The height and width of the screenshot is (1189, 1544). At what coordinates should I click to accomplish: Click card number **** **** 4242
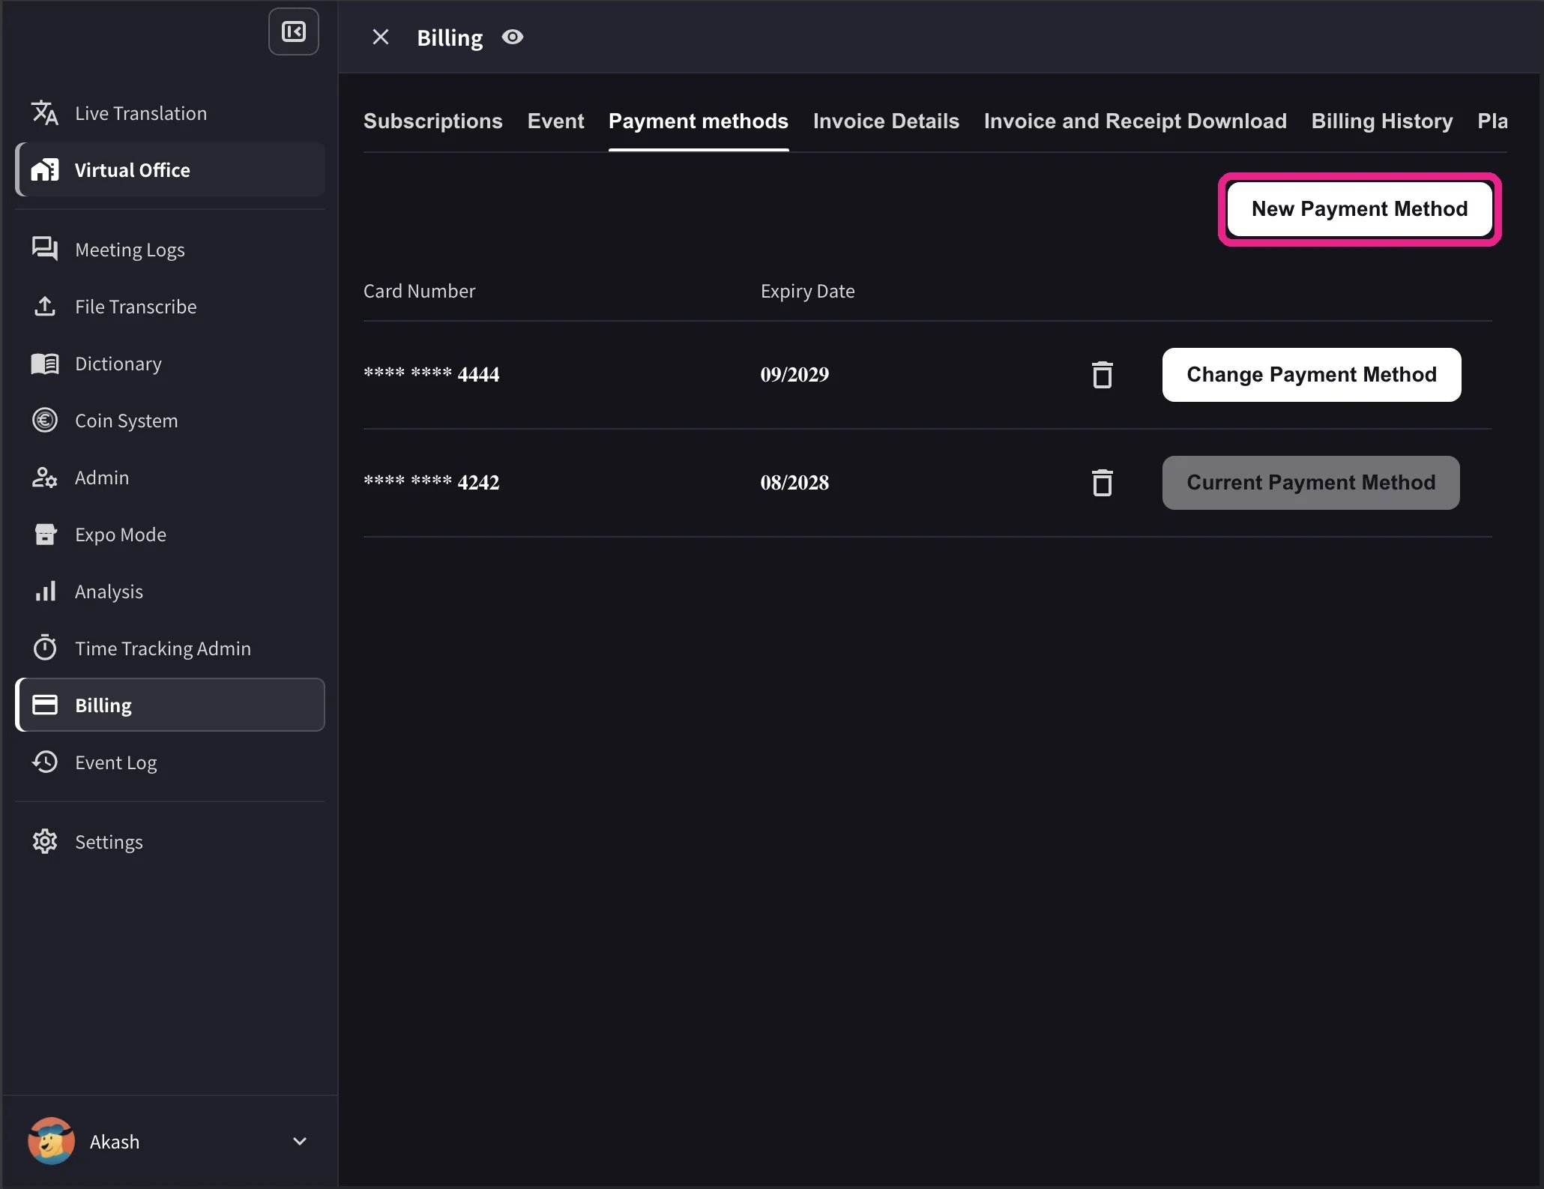[431, 482]
